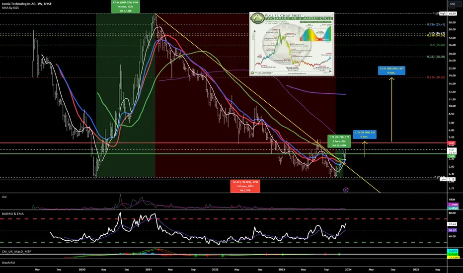Viewport: 463px width, 273px height.
Task: Select the 0.618 (44.05) Fibonacci level
Action: pos(436,35)
